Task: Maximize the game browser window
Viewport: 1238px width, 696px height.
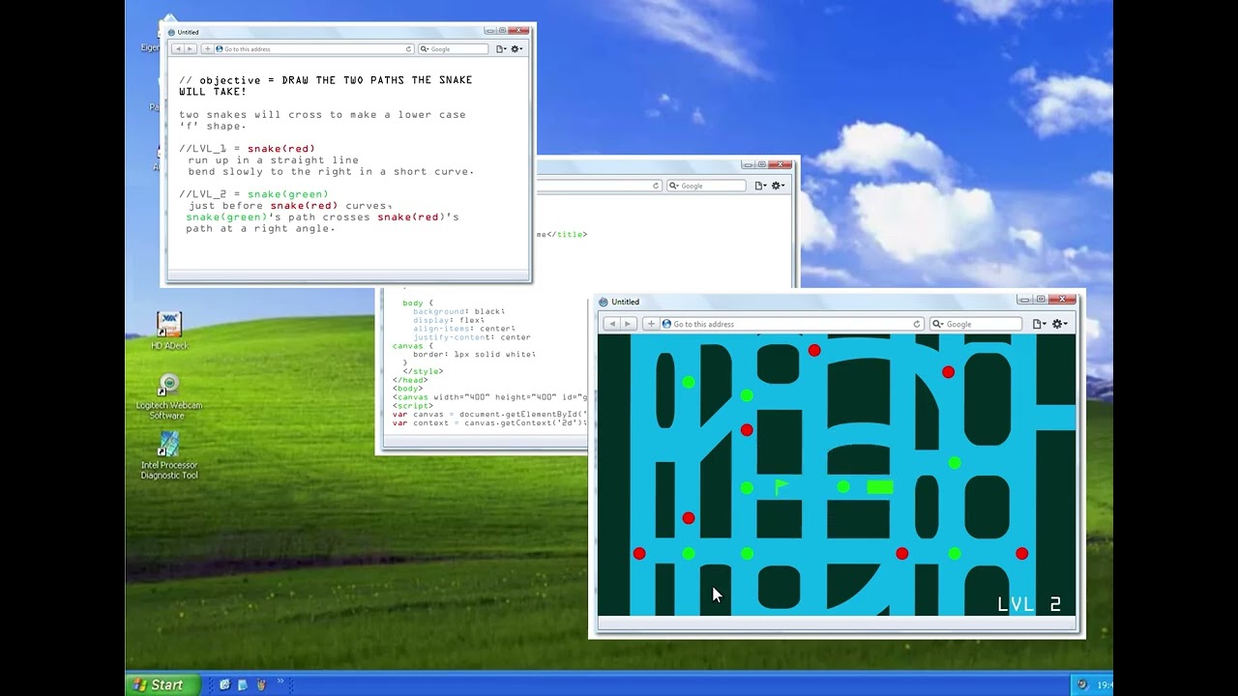Action: [x=1041, y=300]
